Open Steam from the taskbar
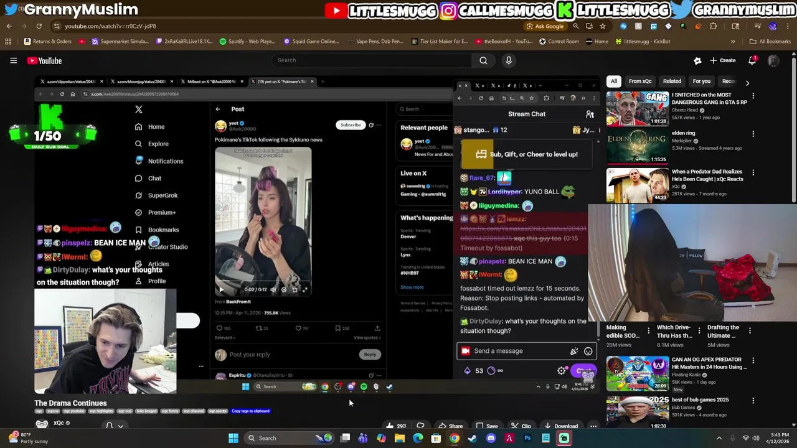797x448 pixels. [473, 438]
